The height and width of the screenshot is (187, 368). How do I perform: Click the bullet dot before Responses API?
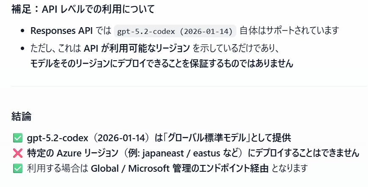click(23, 31)
